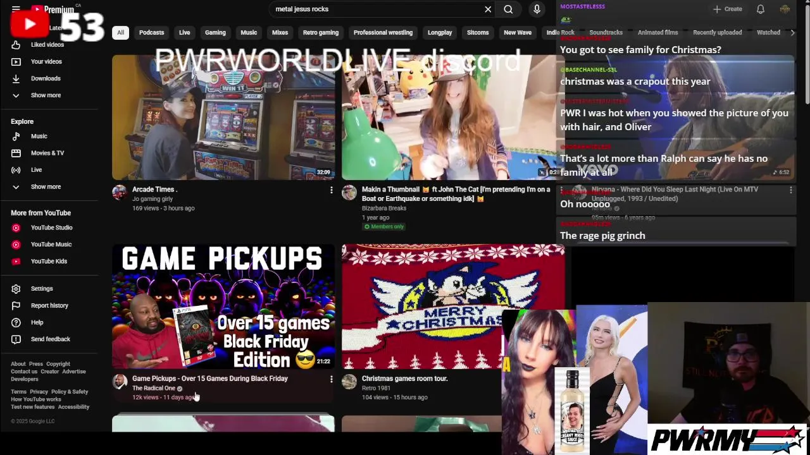The height and width of the screenshot is (455, 810).
Task: Open the account avatar menu
Action: click(x=785, y=9)
